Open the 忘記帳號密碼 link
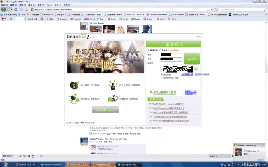The height and width of the screenshot is (167, 268). 187,74
